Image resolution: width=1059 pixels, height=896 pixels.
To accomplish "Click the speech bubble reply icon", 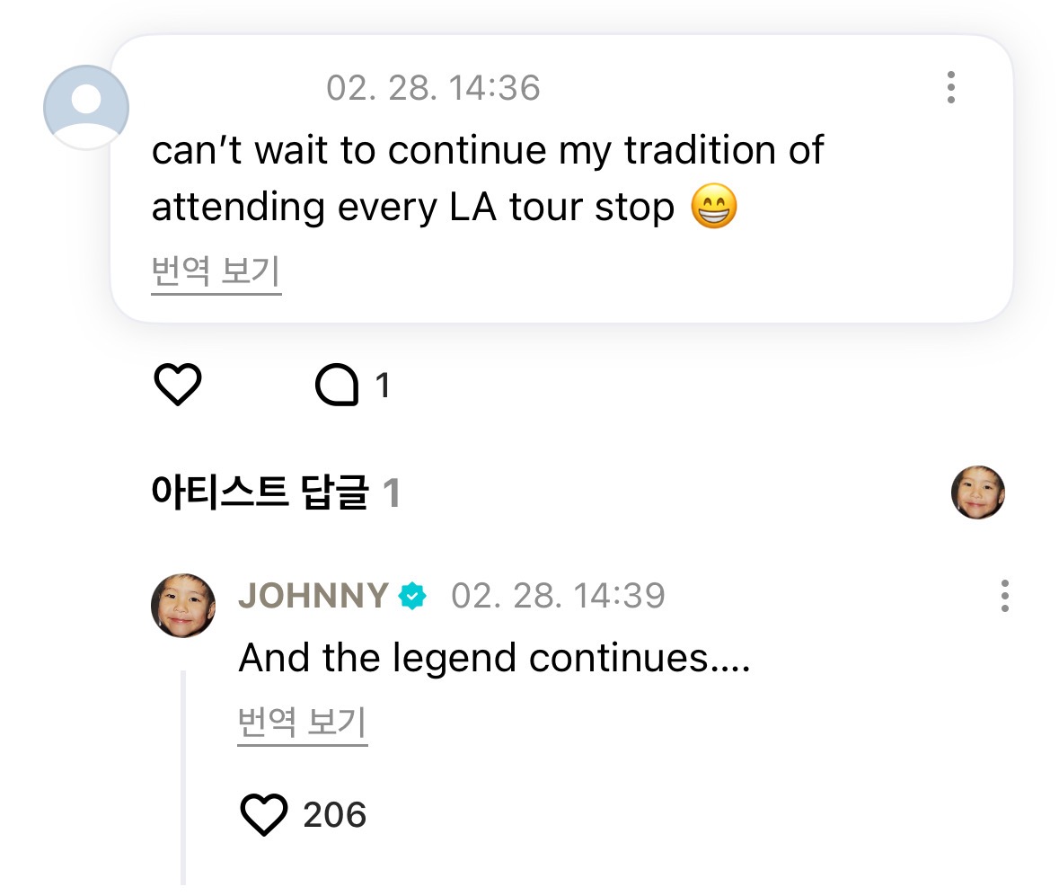I will point(337,386).
